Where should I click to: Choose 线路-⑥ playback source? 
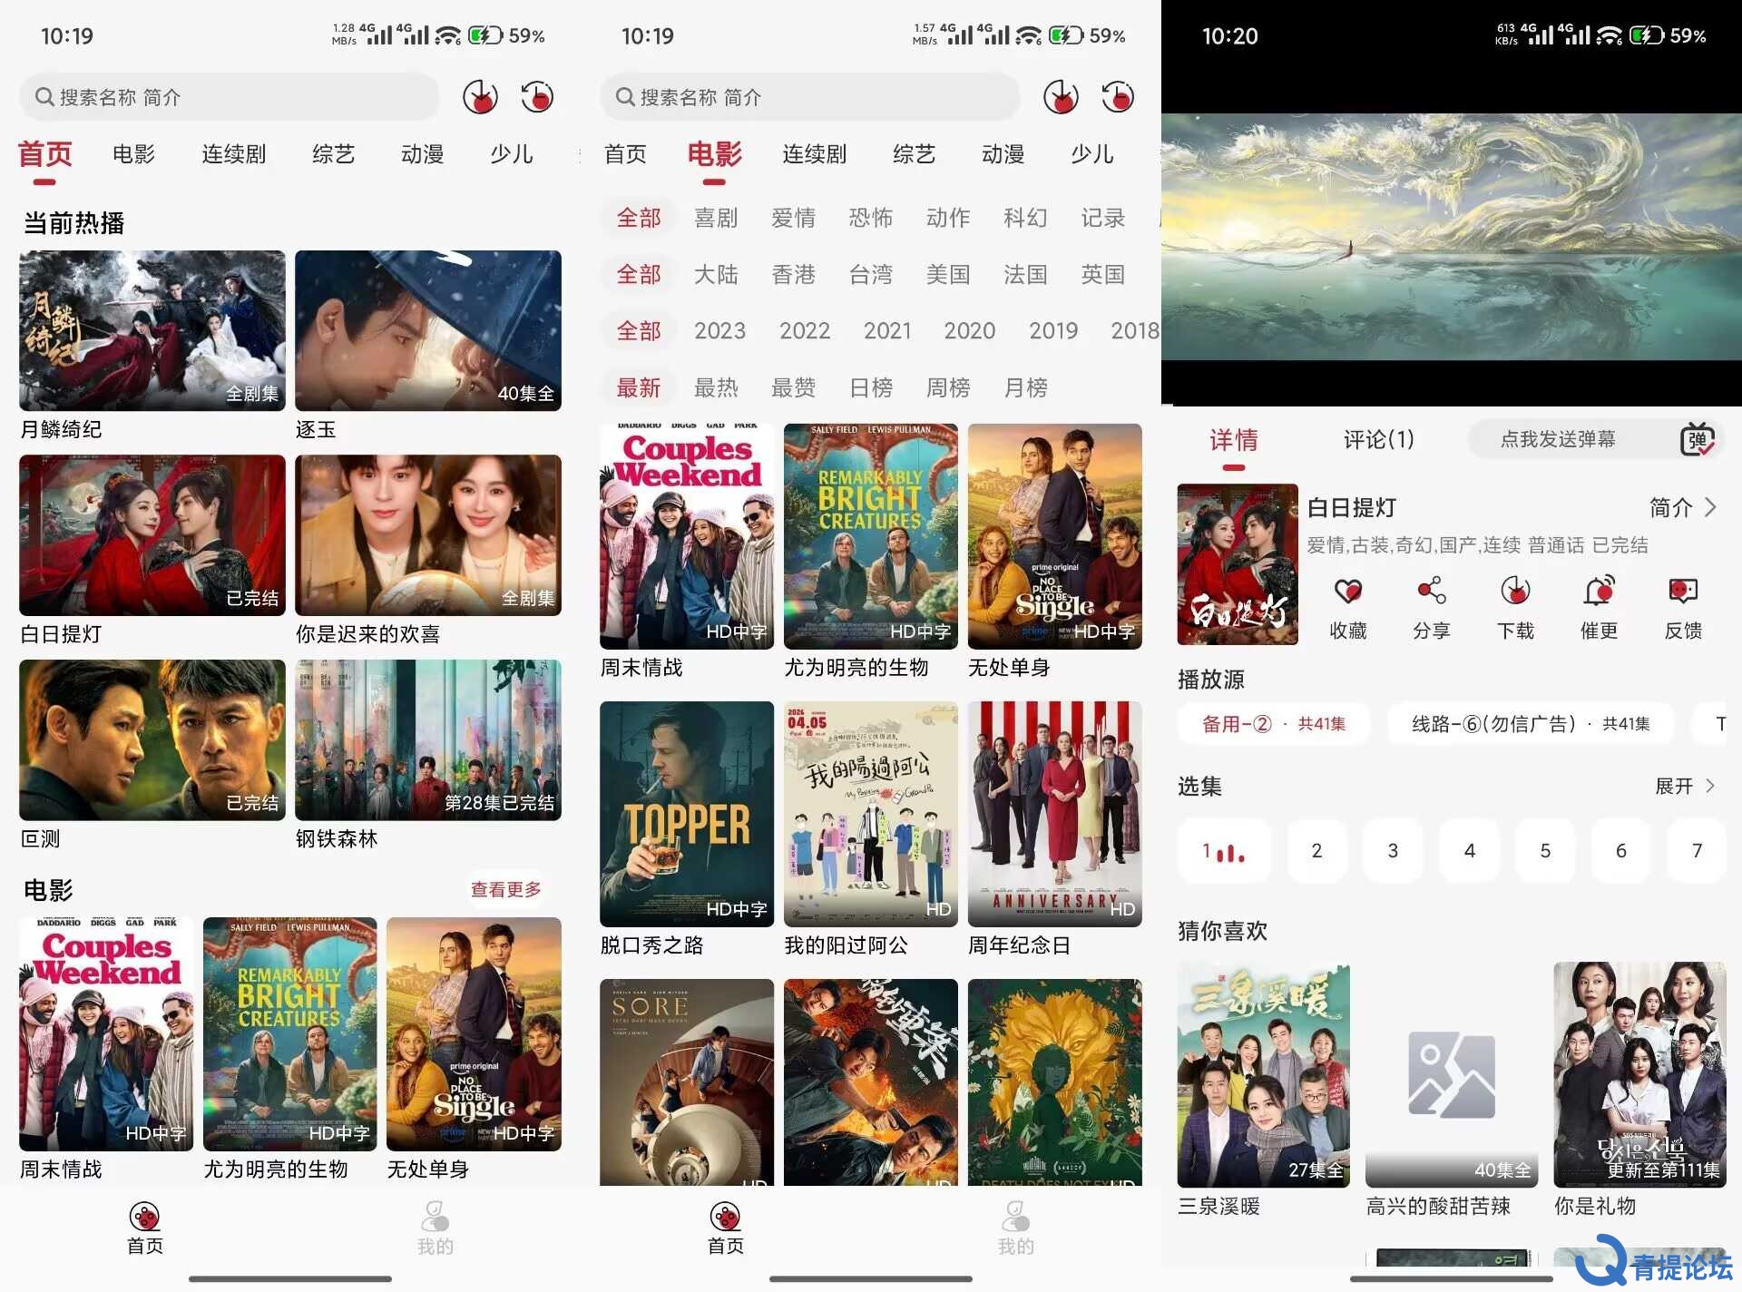1531,724
